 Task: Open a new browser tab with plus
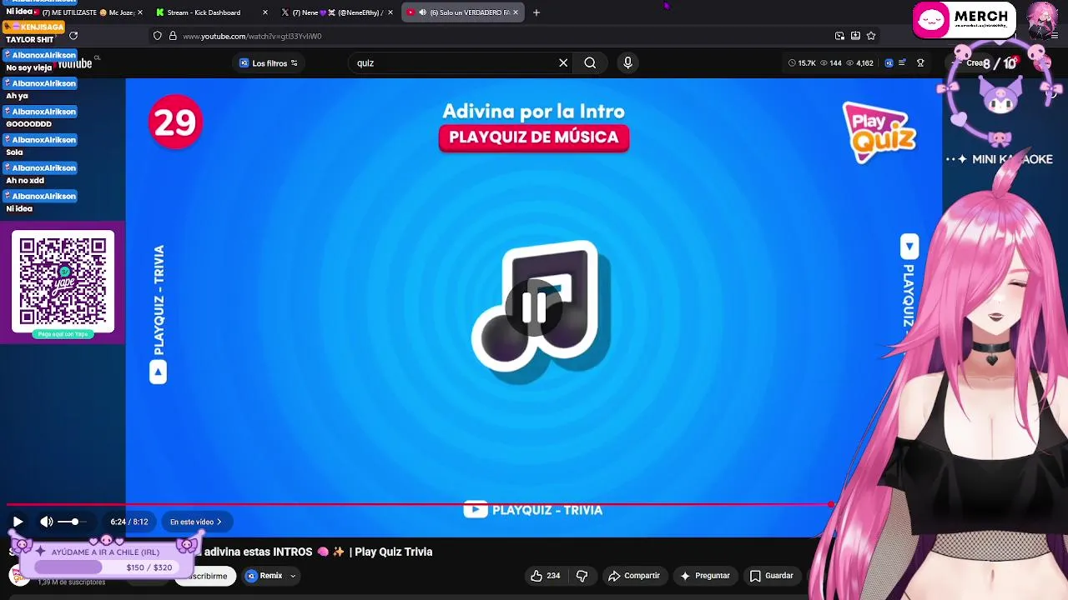(x=537, y=12)
